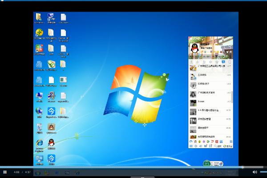Select Administrator user folder desktop icon
Image resolution: width=267 pixels, height=178 pixels.
[39, 18]
